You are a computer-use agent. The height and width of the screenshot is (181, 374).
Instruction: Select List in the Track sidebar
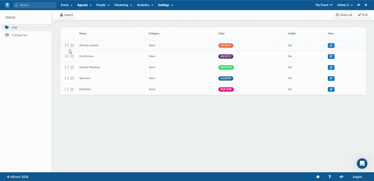click(x=26, y=28)
